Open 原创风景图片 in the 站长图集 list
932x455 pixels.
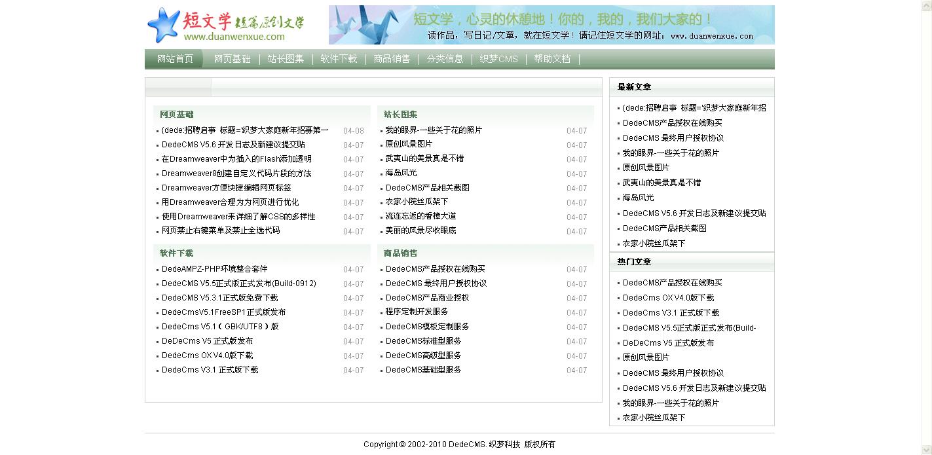point(409,144)
